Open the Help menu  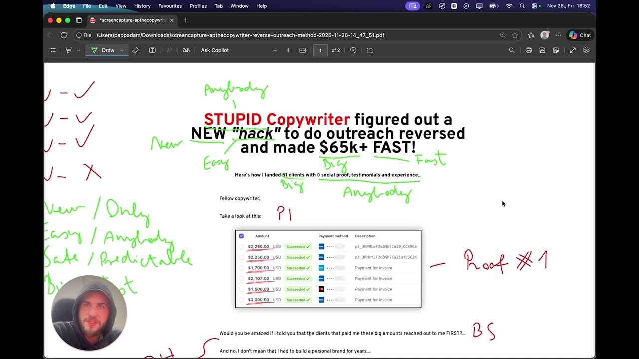coord(262,6)
